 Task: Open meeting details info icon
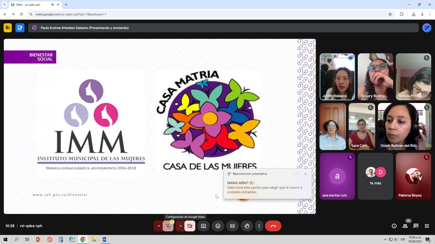click(x=394, y=226)
